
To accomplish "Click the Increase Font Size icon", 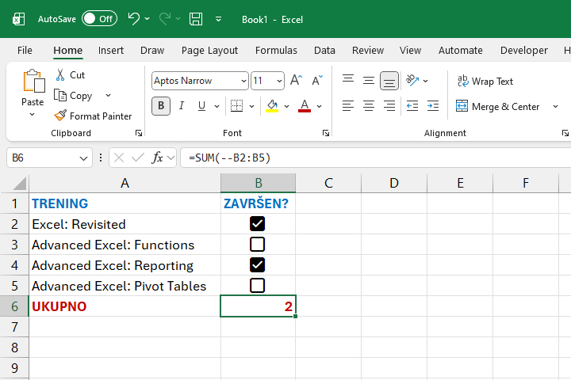I will pos(296,81).
